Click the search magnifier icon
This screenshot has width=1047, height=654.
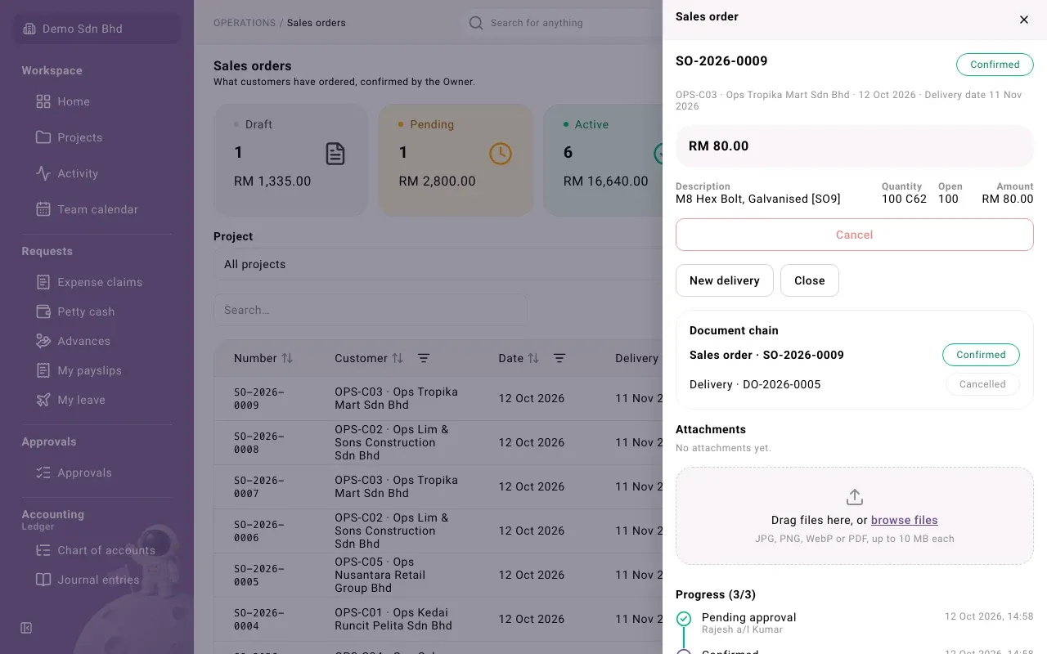(475, 23)
